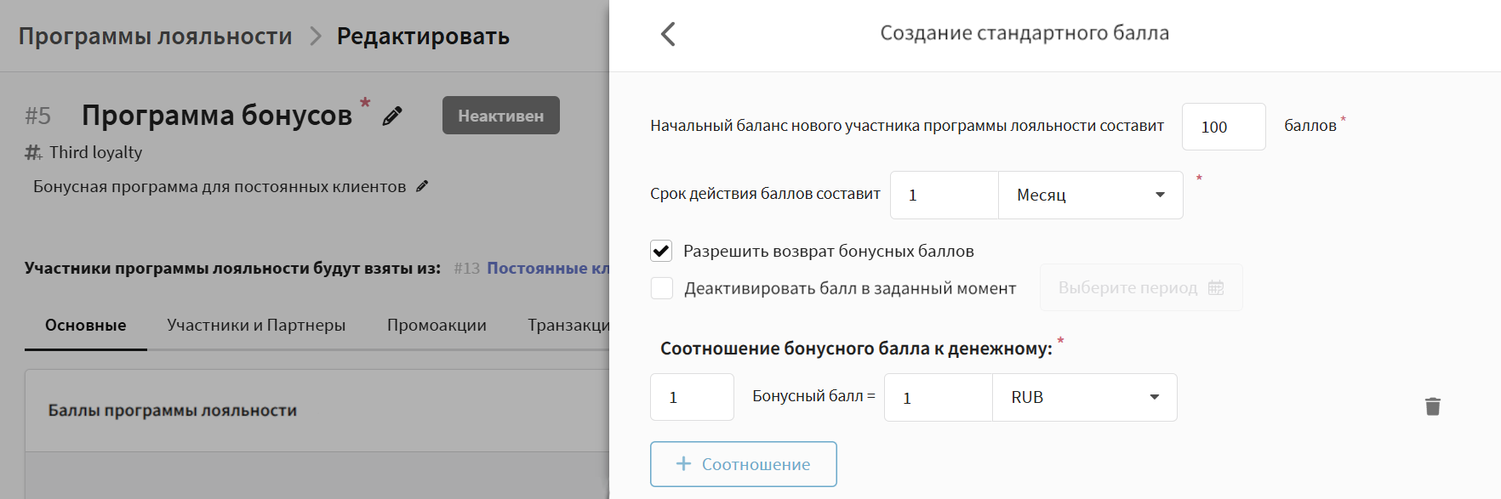Go to Программы лояльности breadcrumb link
Screen dimensions: 1501x499
[155, 36]
